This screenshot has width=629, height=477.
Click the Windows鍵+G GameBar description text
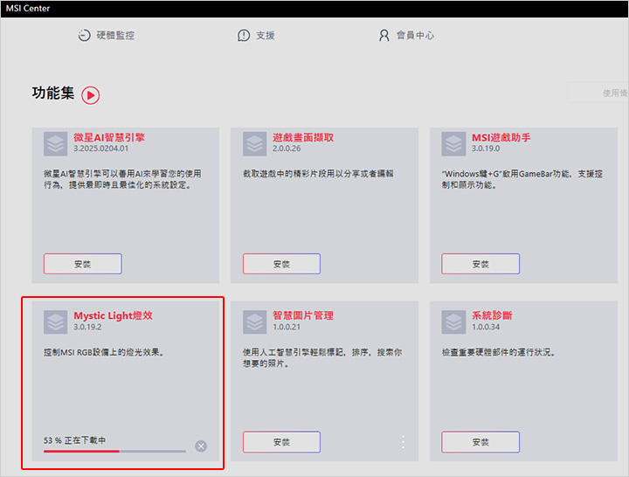pyautogui.click(x=522, y=179)
